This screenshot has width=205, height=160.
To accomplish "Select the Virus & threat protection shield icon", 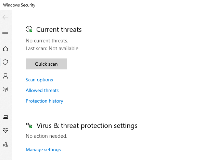I will coord(5,62).
